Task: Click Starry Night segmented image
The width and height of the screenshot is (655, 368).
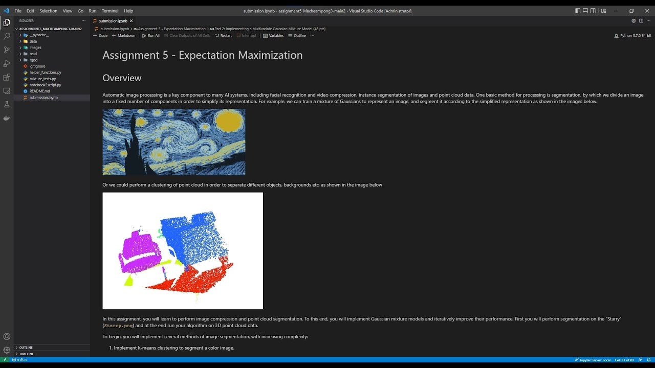Action: tap(174, 142)
